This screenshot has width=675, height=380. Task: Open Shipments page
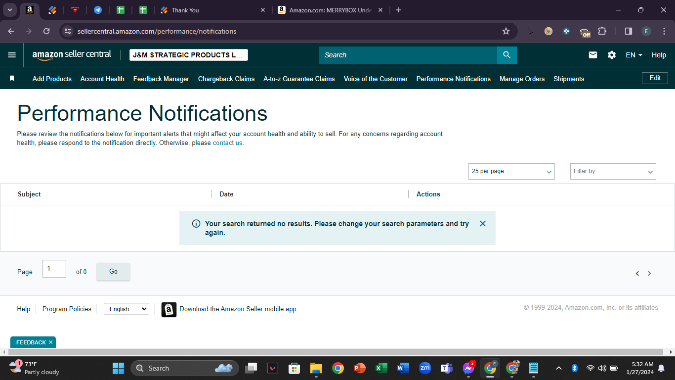[569, 79]
